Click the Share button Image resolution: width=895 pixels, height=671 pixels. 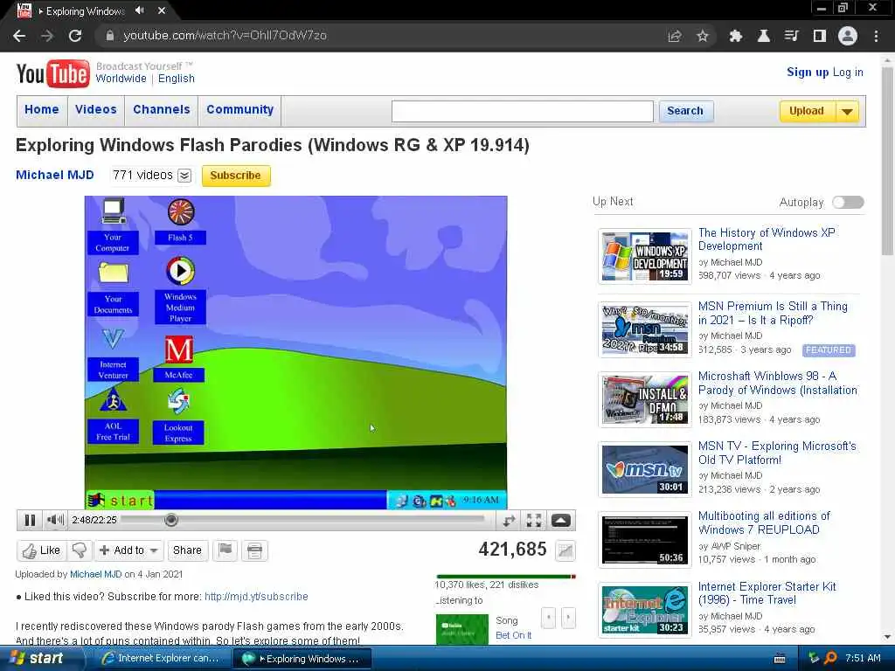[x=187, y=550]
